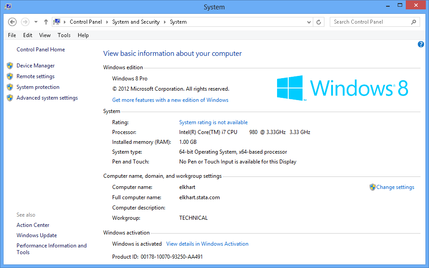Open the recent locations dropdown arrow

[36, 22]
